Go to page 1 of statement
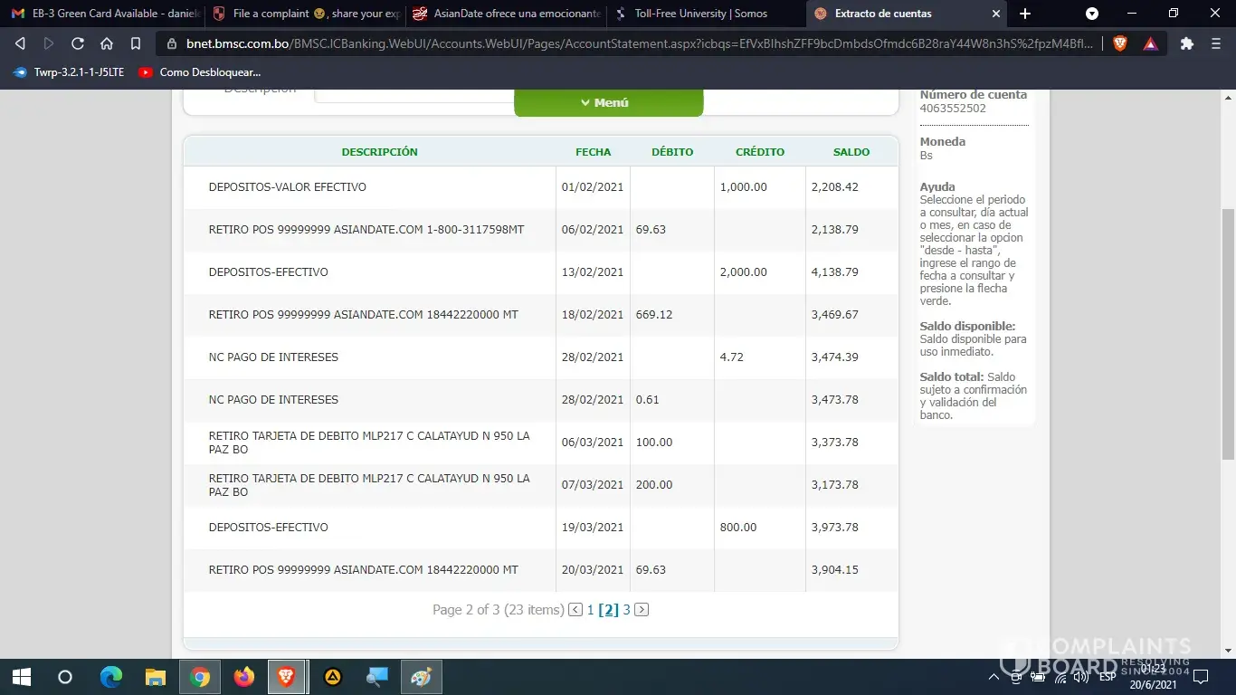This screenshot has height=695, width=1236. (x=590, y=610)
